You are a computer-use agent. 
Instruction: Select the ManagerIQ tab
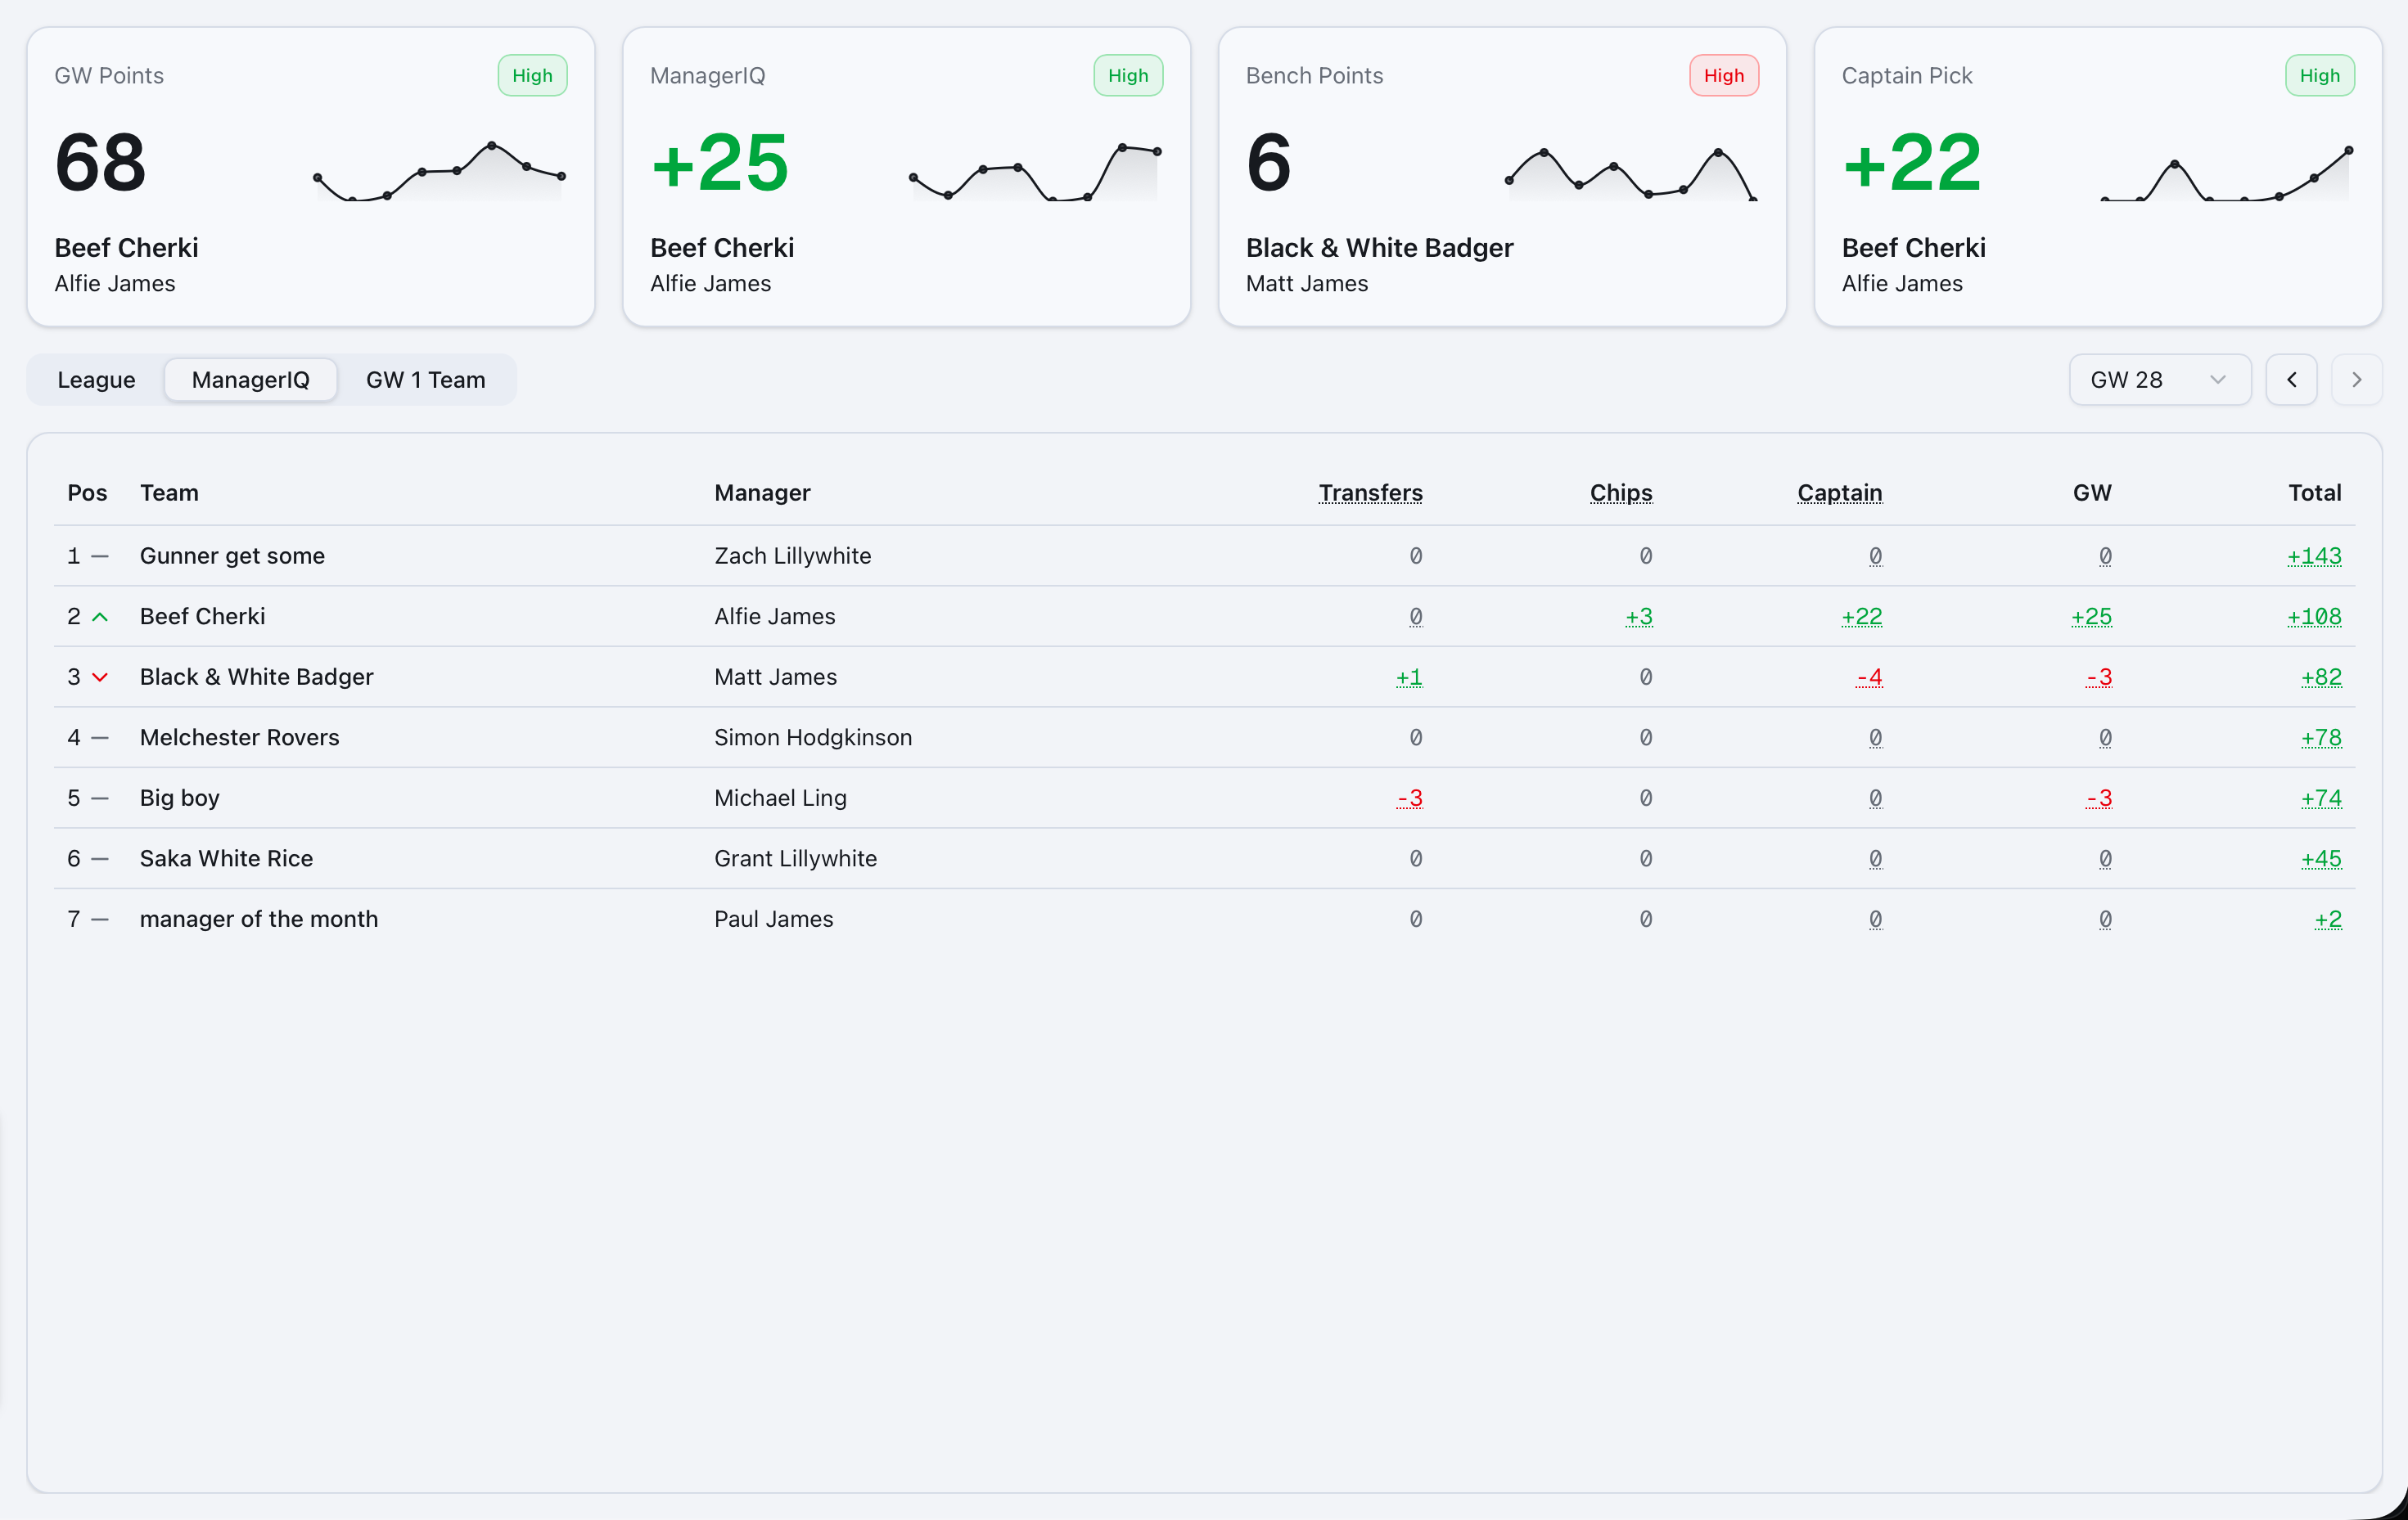pyautogui.click(x=251, y=380)
